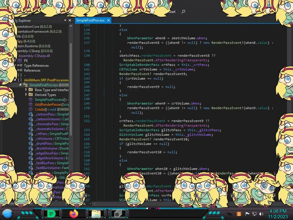Click the Type References node icon

point(20,65)
